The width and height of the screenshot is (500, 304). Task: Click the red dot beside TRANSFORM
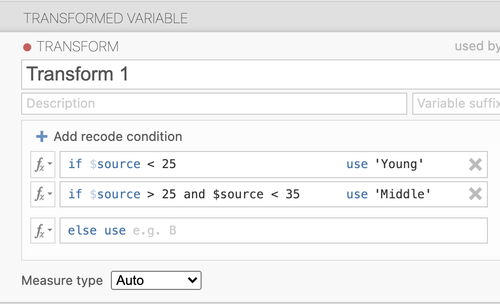pos(27,47)
